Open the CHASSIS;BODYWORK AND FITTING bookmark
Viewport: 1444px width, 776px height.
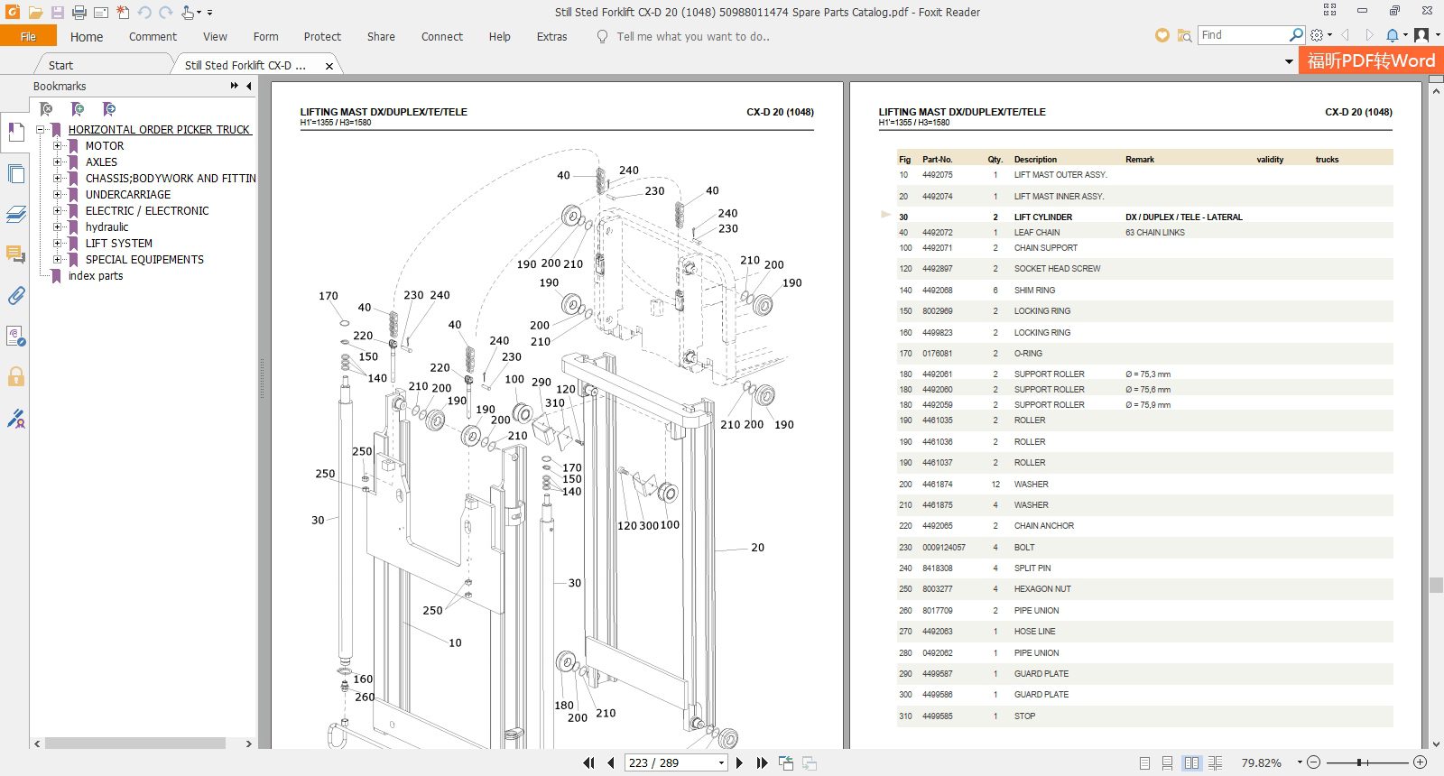coord(171,178)
